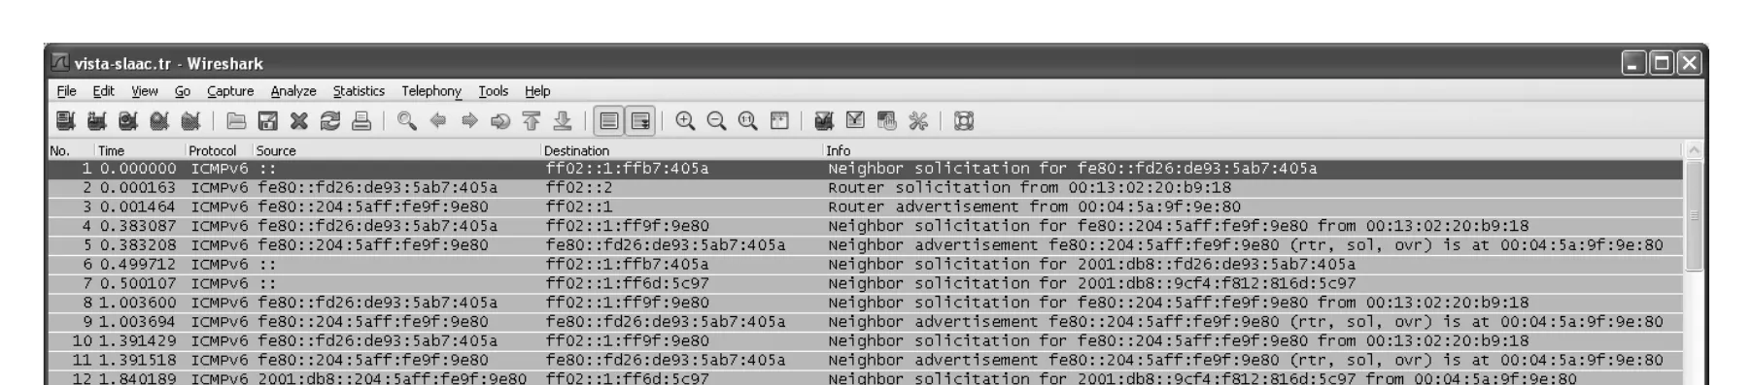Open the capture interfaces list icon
Screen dimensions: 1752x385
coord(65,121)
